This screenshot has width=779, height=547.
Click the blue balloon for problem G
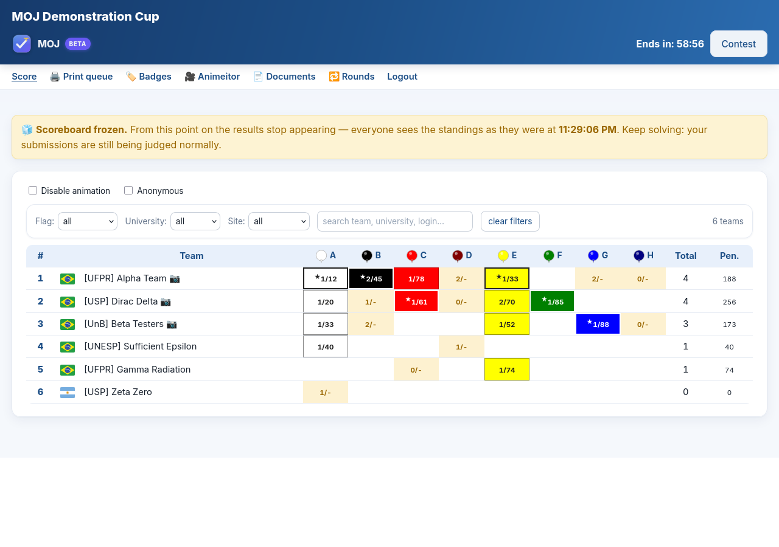pos(593,256)
